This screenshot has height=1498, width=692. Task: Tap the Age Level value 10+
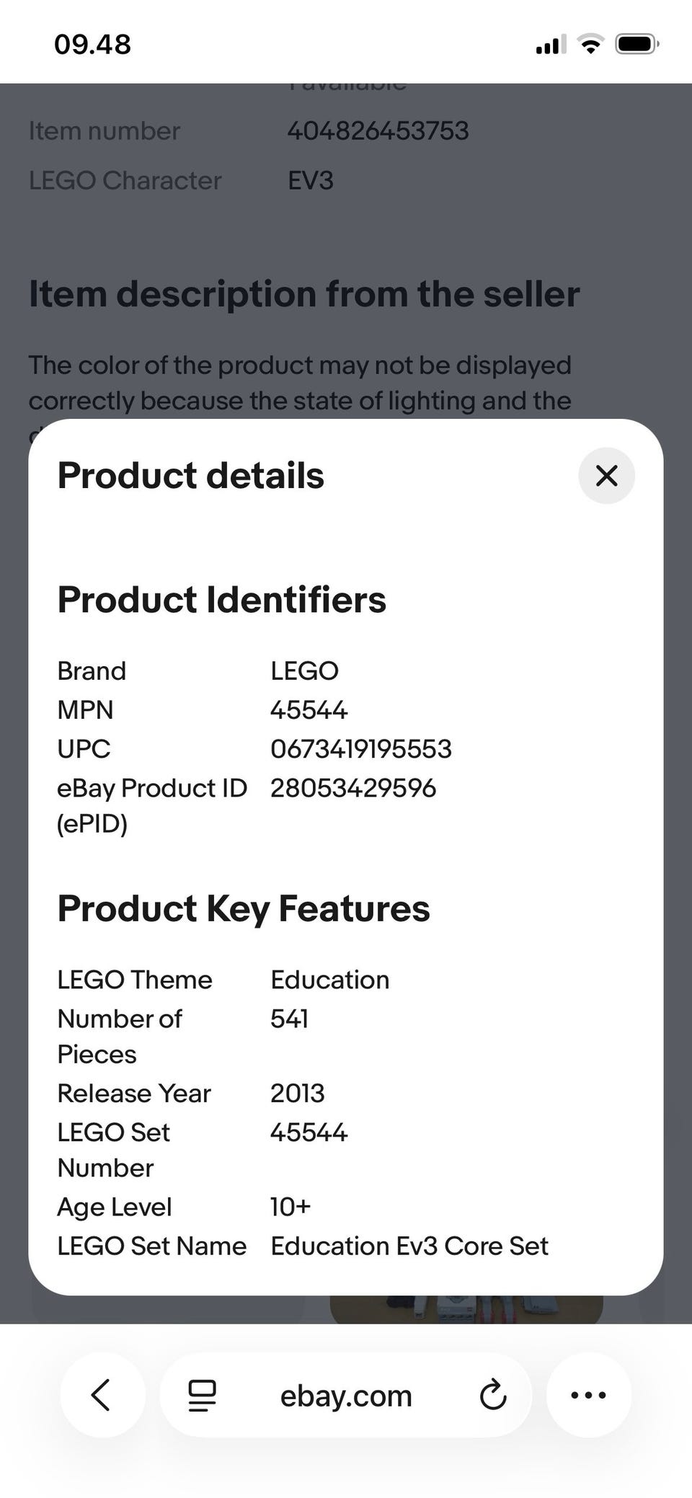click(290, 1207)
